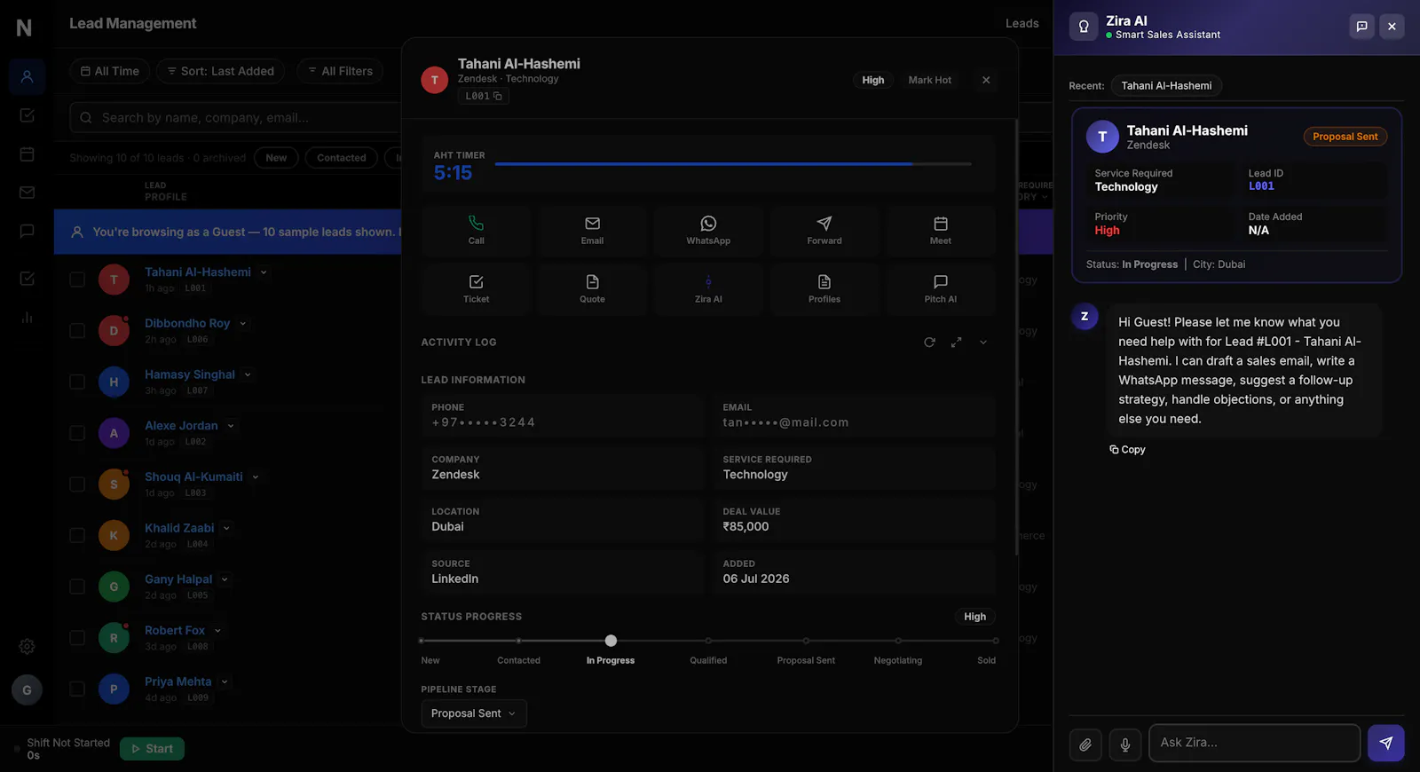This screenshot has height=772, width=1420.
Task: Open the mail sidebar icon
Action: pyautogui.click(x=27, y=193)
